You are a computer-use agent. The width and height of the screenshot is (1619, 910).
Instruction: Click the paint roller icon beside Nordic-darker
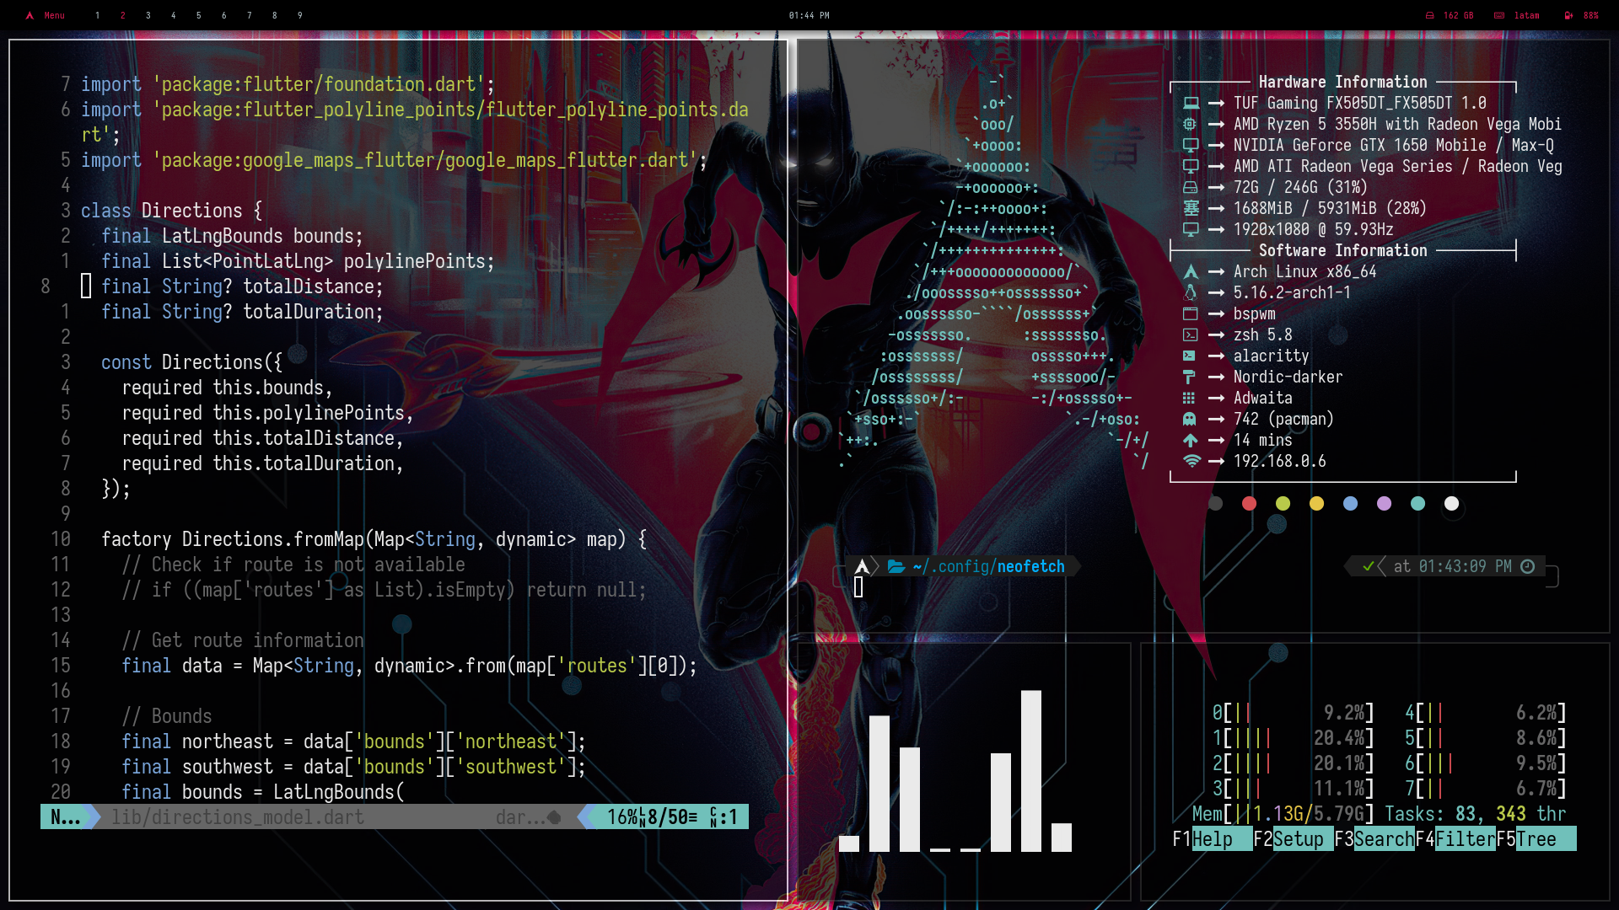pyautogui.click(x=1190, y=377)
